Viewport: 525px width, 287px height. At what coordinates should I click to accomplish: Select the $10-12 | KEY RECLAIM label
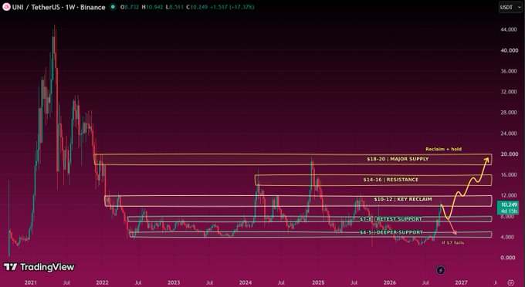pos(403,199)
